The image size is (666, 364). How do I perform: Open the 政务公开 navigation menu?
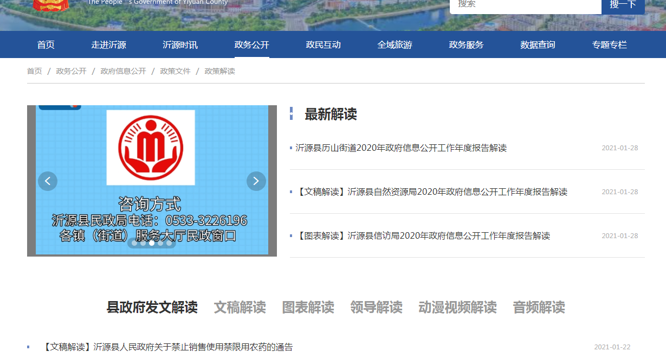click(x=252, y=45)
